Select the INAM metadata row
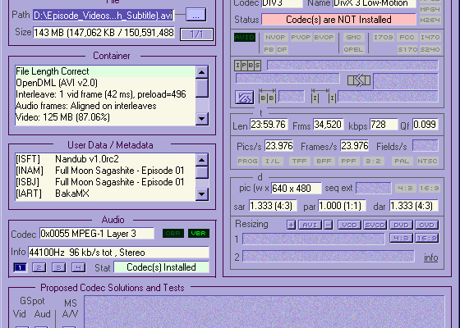This screenshot has width=460, height=328. pyautogui.click(x=105, y=171)
